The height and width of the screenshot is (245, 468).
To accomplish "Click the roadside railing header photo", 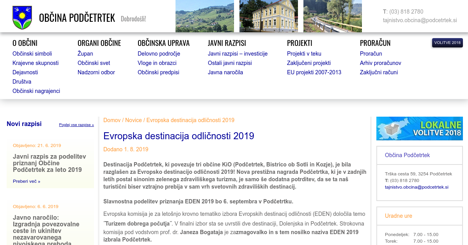I will click(x=332, y=16).
